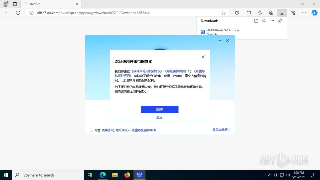Select the Untitled tab
This screenshot has height=180, width=320.
pyautogui.click(x=51, y=4)
